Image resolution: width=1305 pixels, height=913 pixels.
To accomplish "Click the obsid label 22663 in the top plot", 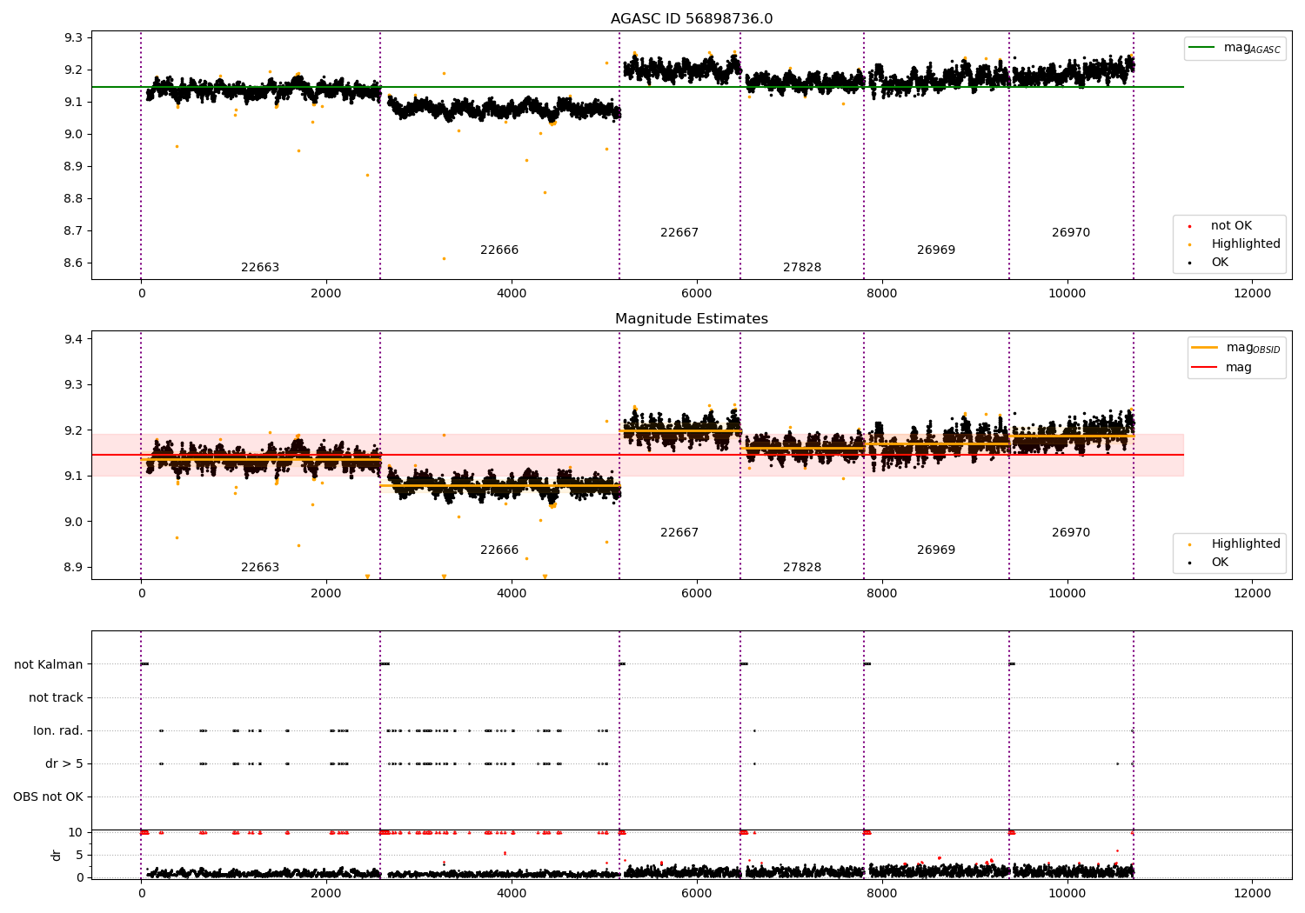I will coord(260,268).
